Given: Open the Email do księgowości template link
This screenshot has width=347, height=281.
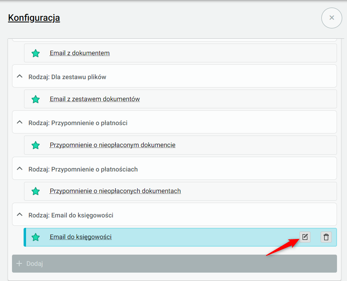Looking at the screenshot, I should (80, 237).
